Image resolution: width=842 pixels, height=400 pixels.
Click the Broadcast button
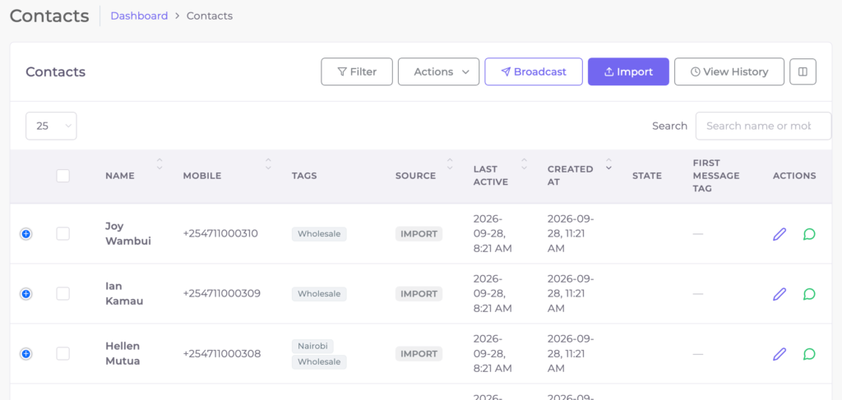click(x=534, y=71)
